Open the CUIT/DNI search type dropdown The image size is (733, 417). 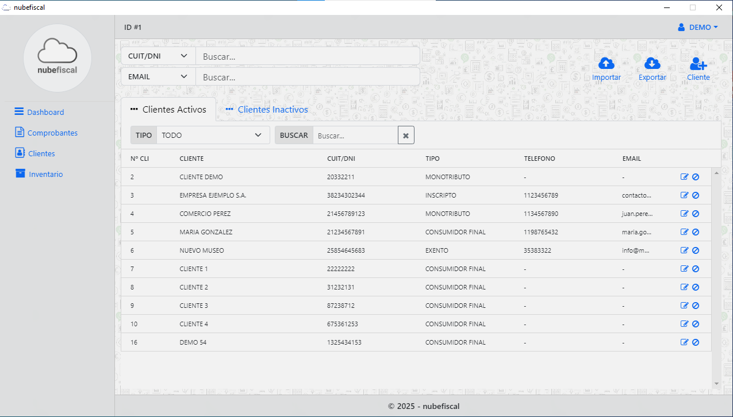158,56
